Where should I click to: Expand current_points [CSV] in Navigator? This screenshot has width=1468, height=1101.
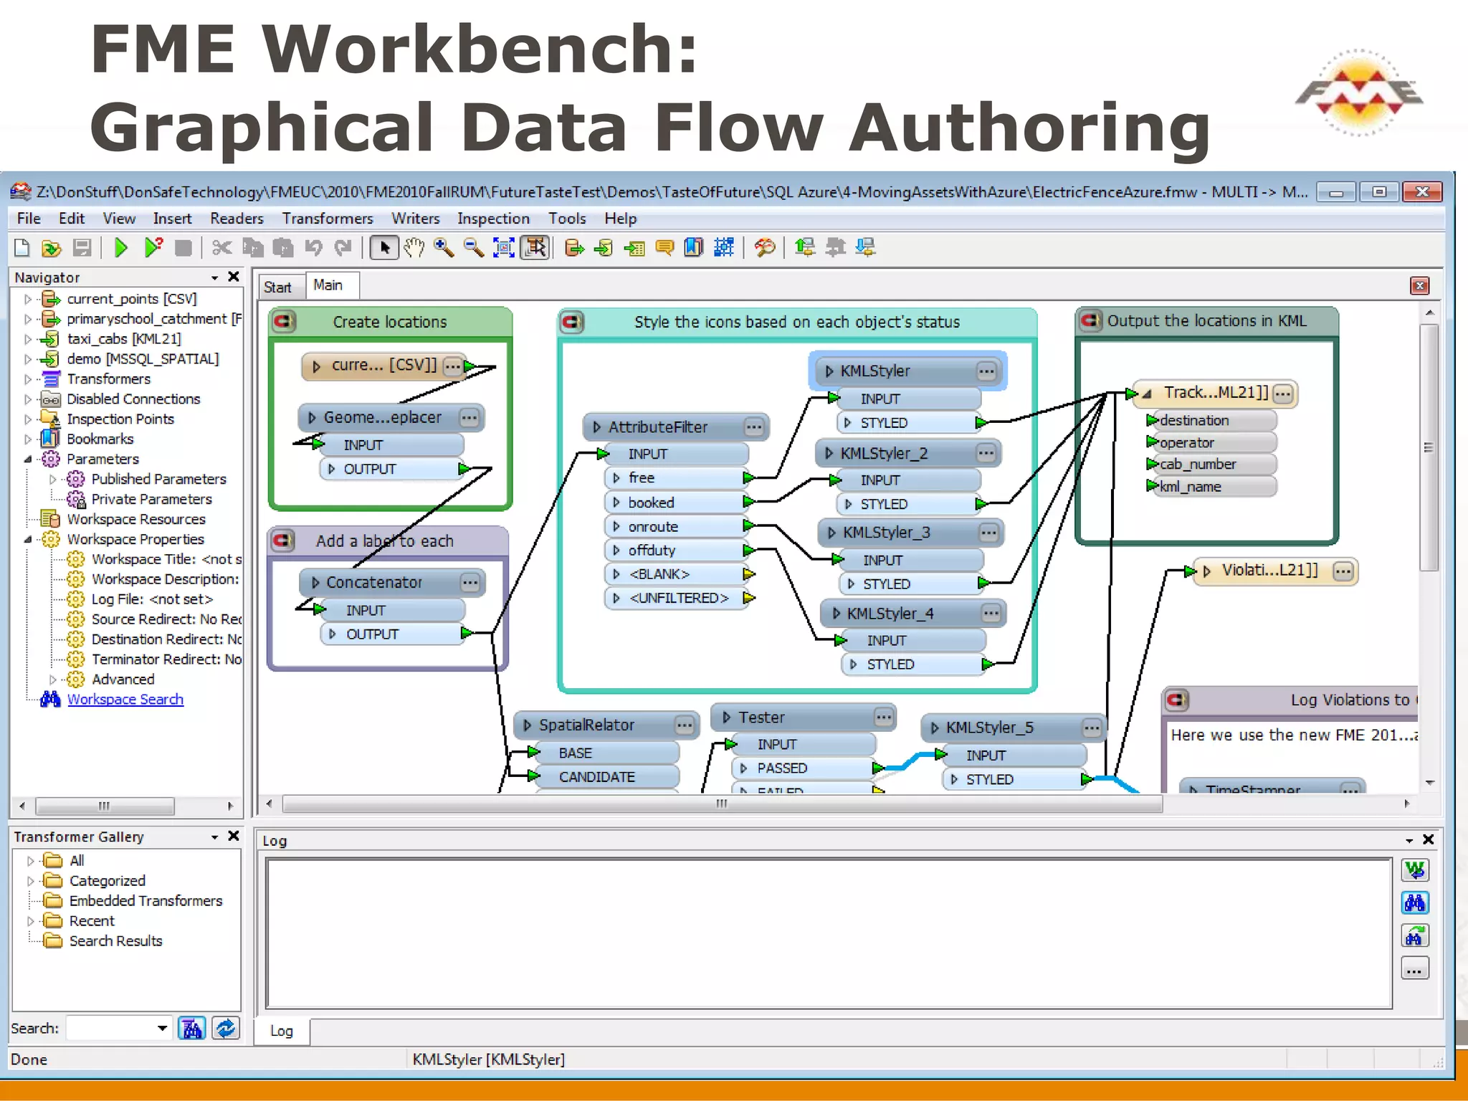(x=29, y=299)
